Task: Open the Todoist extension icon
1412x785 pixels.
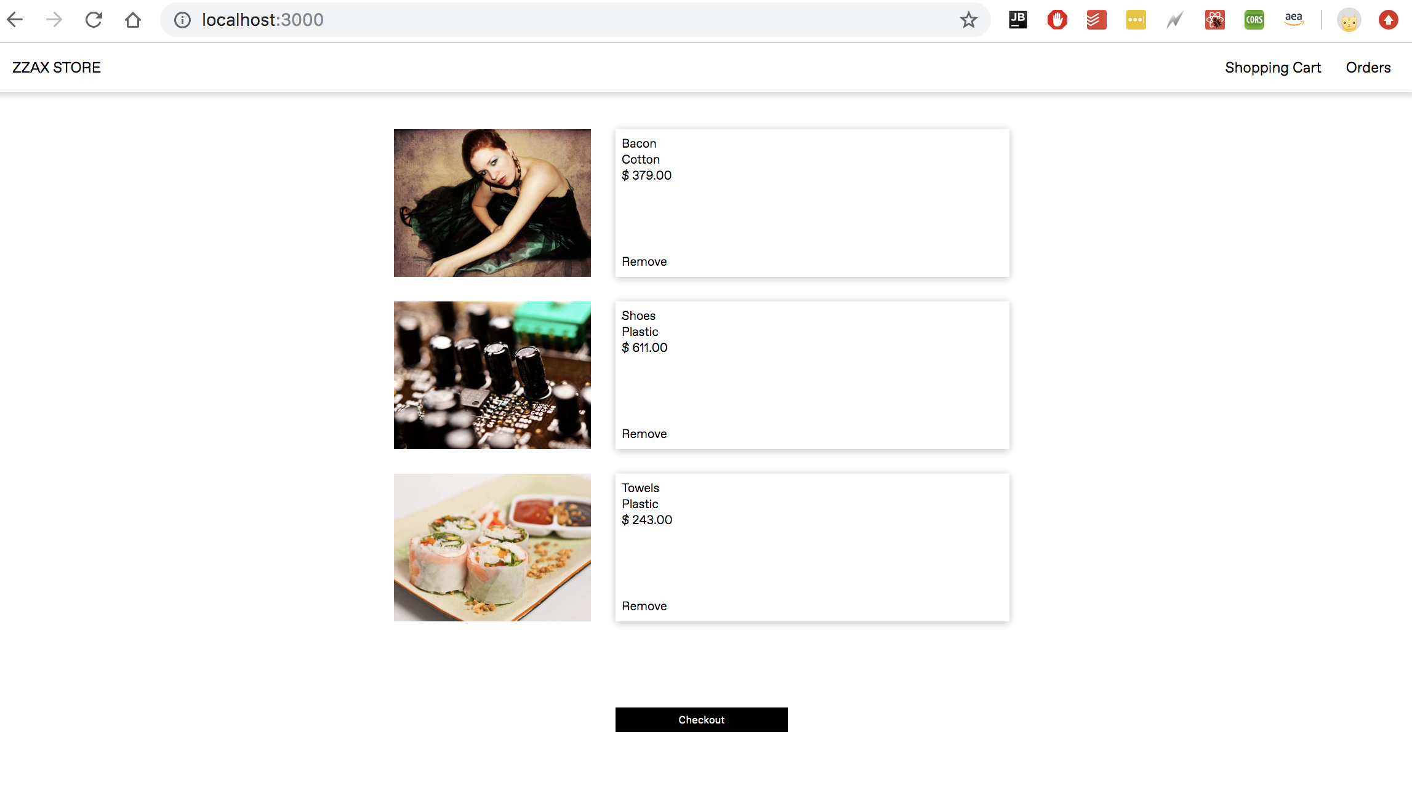Action: coord(1097,20)
